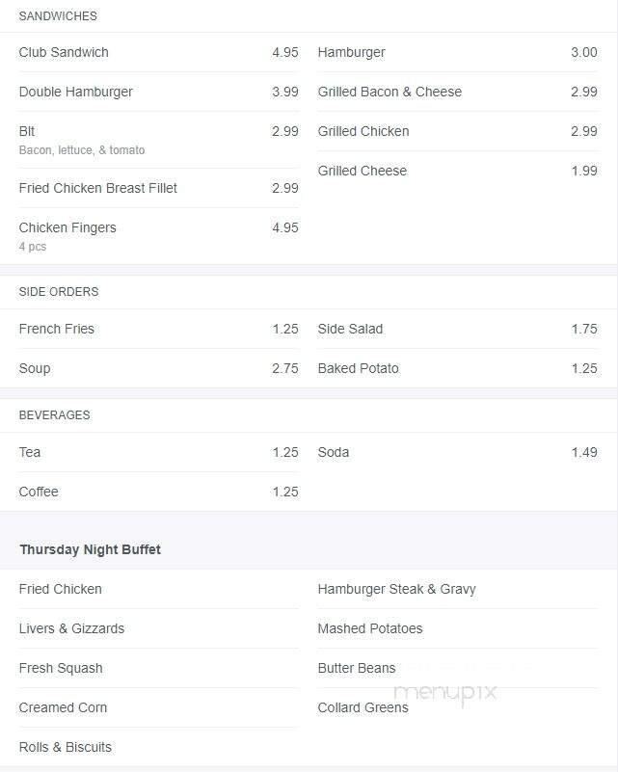
Task: Click the menupix watermark logo
Action: pos(444,692)
